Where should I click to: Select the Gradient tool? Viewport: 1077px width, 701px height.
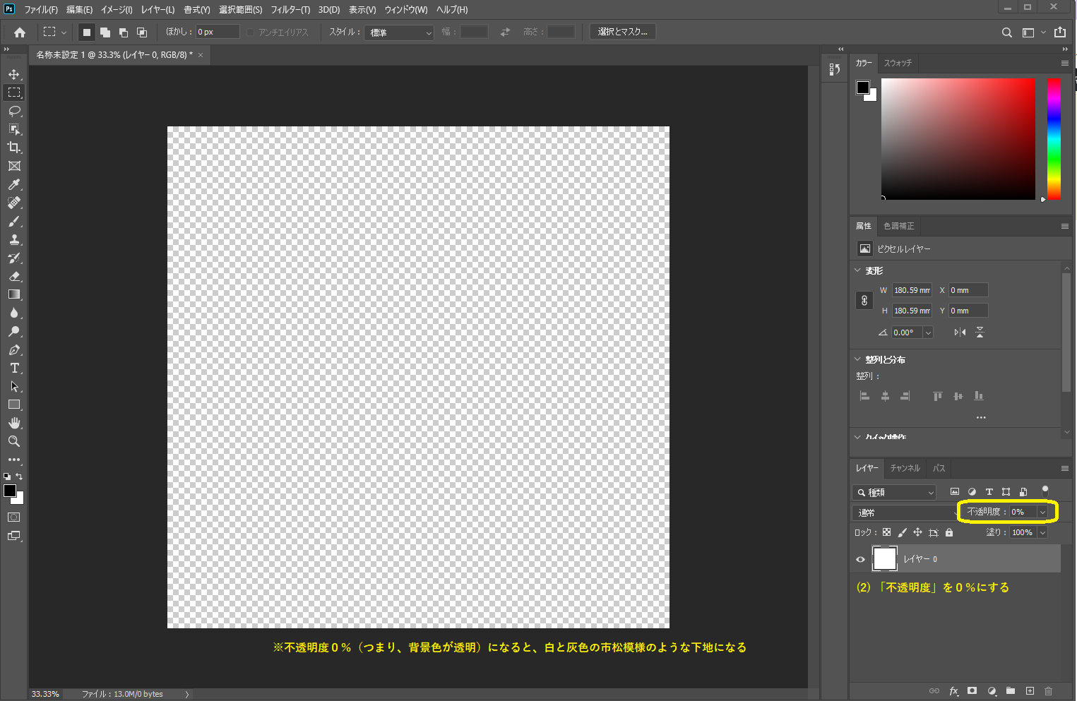14,294
